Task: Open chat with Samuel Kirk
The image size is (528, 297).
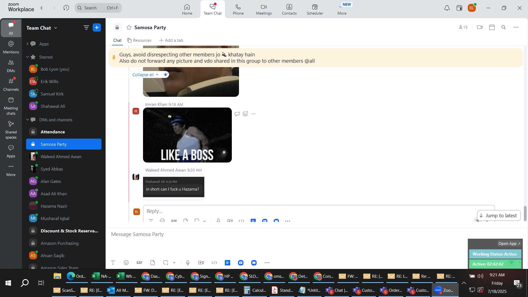Action: 64,94
